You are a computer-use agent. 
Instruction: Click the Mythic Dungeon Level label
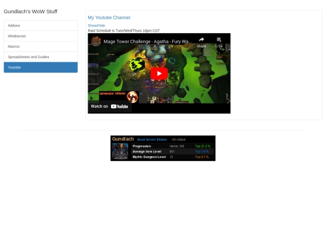click(149, 157)
